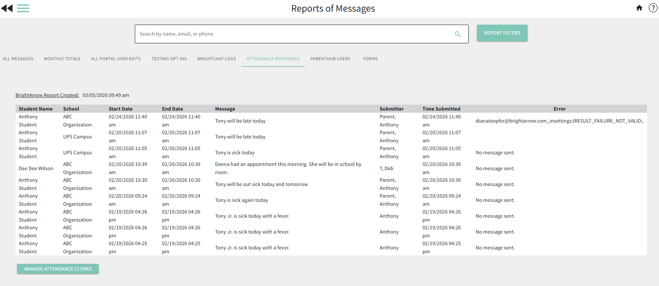Click the end date 02/19/2026 04:25 pm

[x=181, y=248]
